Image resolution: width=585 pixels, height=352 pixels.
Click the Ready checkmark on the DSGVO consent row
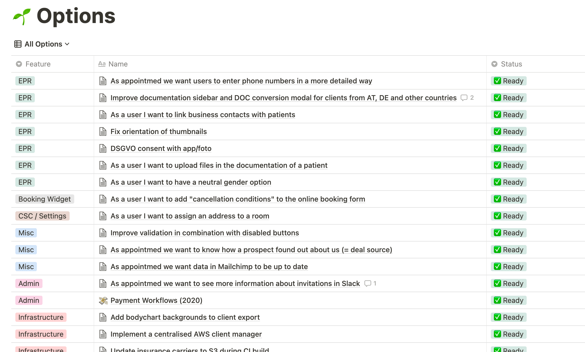[x=497, y=148]
